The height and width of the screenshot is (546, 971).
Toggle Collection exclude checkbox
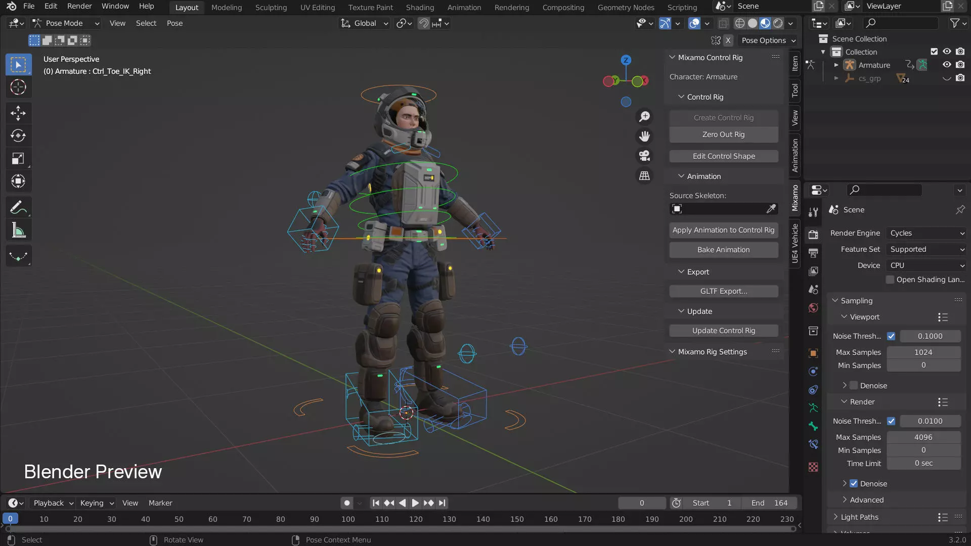click(934, 52)
